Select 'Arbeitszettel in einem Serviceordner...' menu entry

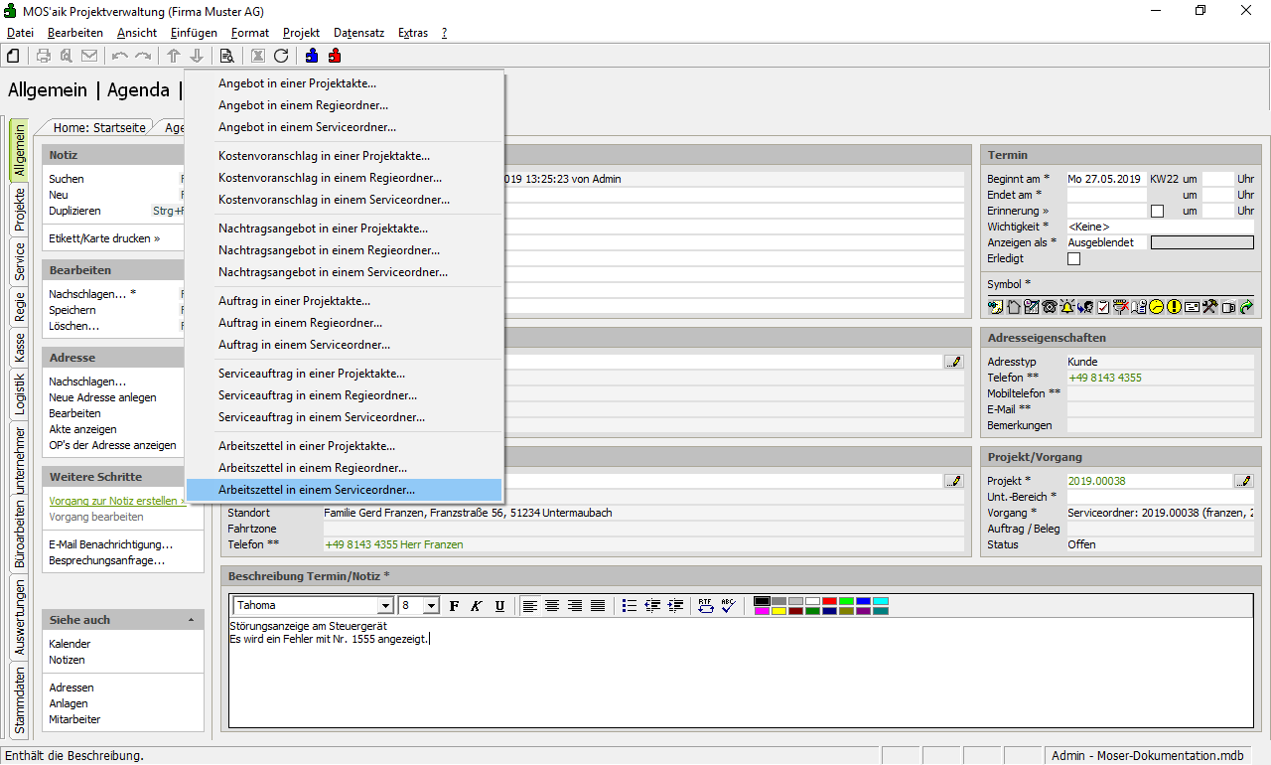(317, 490)
